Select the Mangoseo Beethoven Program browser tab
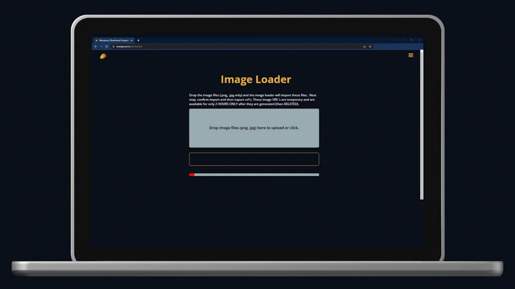The height and width of the screenshot is (289, 515). [x=112, y=40]
